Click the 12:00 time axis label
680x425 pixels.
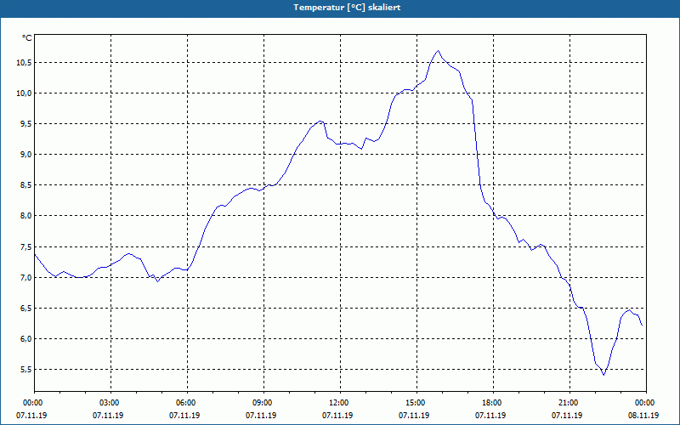pos(338,403)
